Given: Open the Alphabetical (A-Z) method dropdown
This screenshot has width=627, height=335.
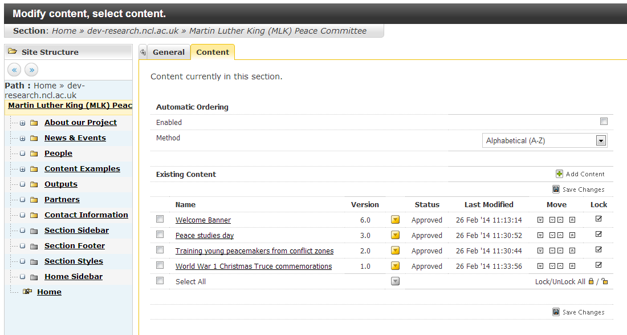Looking at the screenshot, I should click(x=600, y=140).
